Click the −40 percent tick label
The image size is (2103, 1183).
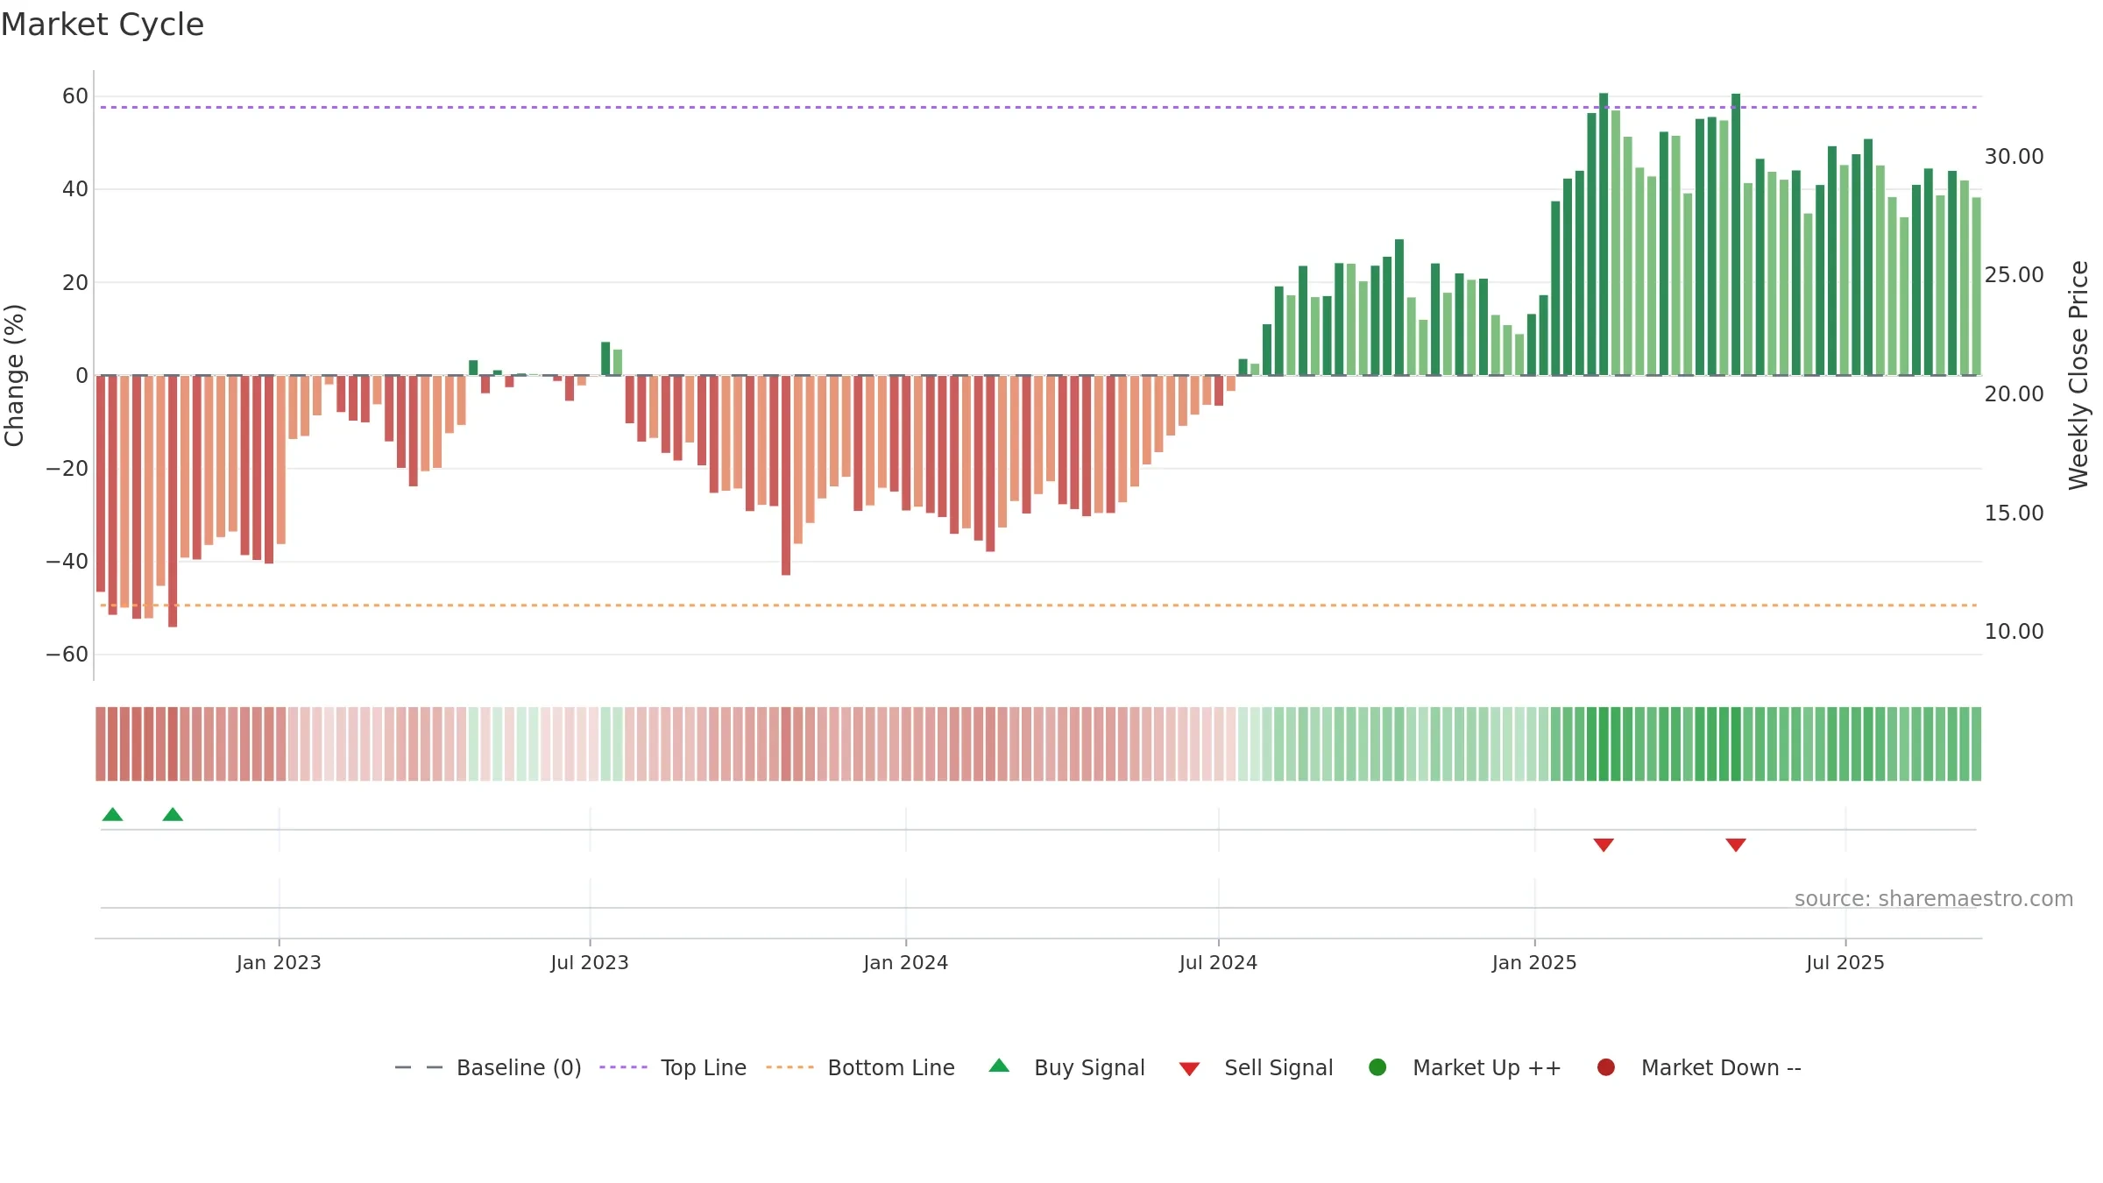tap(67, 561)
